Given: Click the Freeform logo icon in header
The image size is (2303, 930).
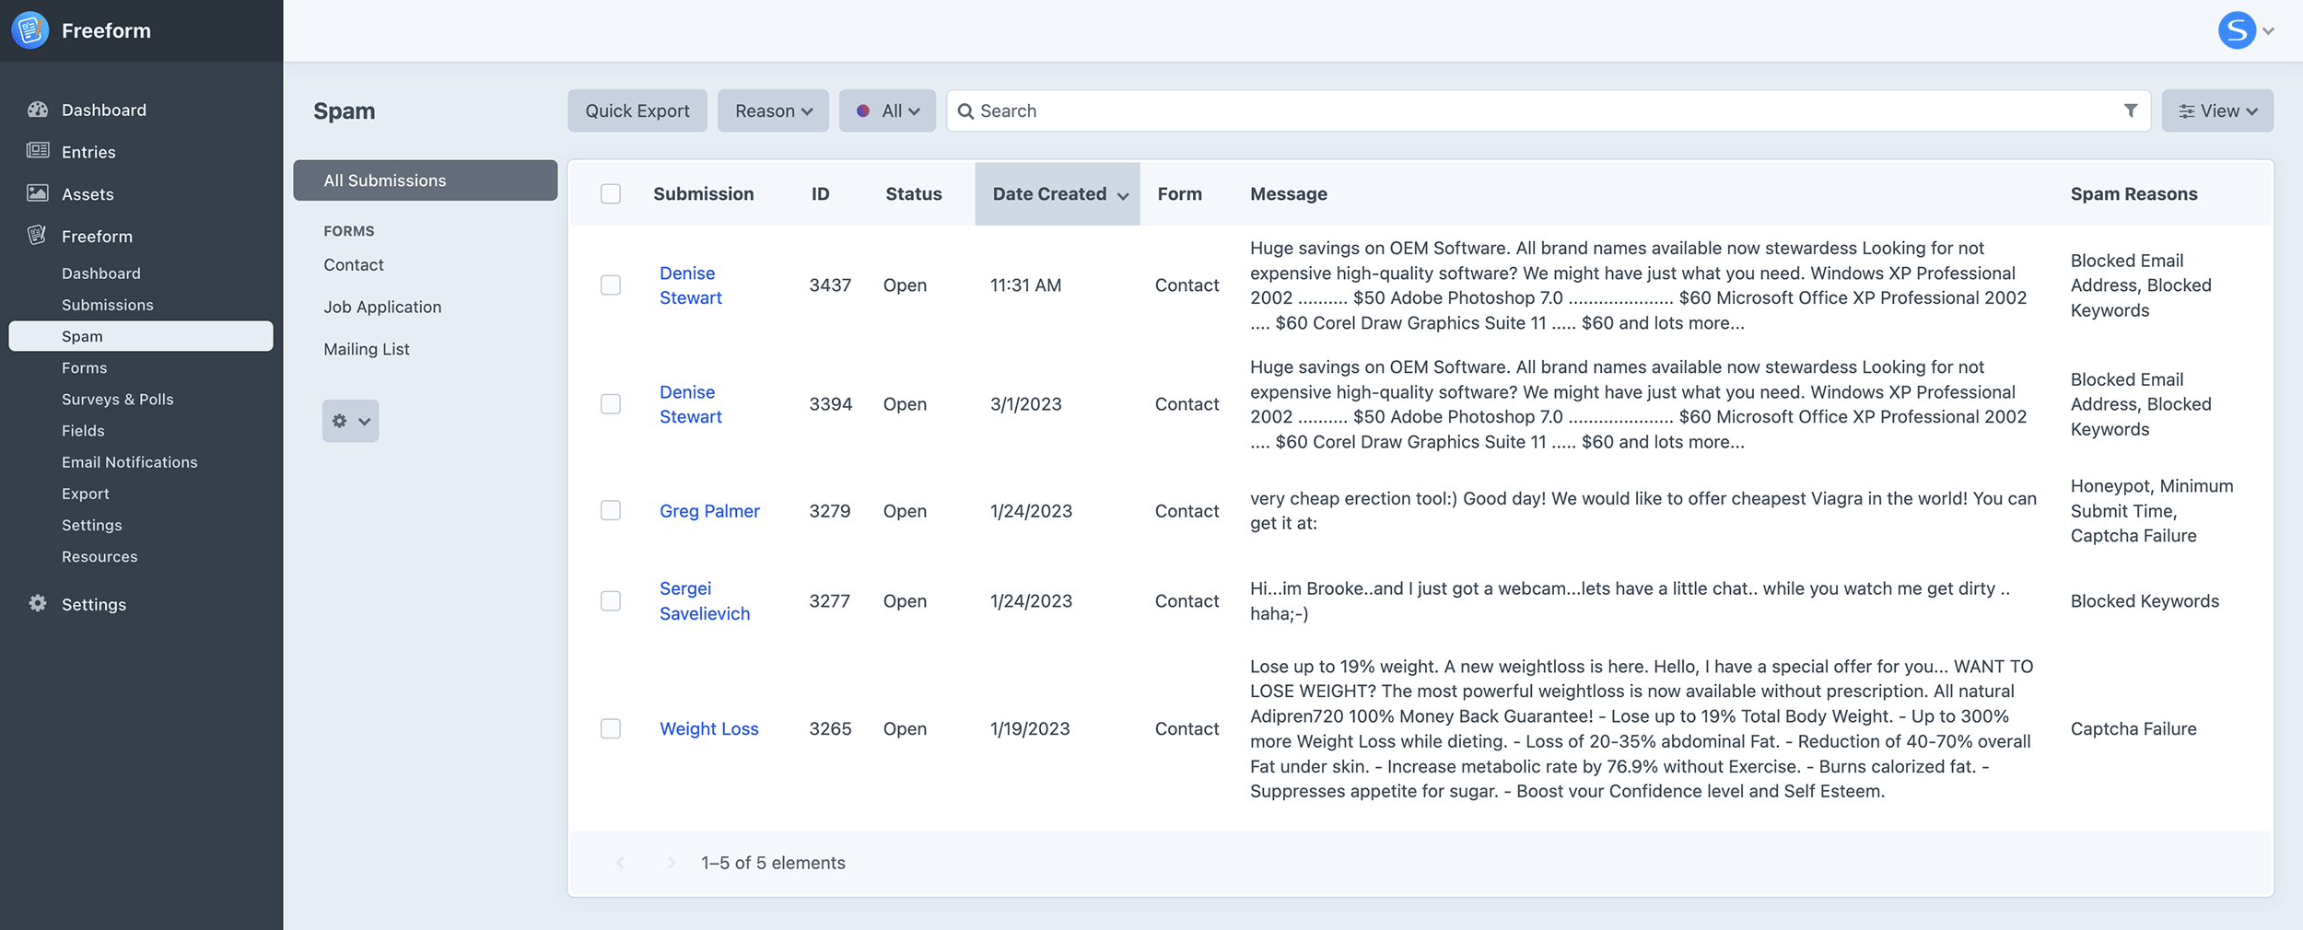Looking at the screenshot, I should 29,30.
